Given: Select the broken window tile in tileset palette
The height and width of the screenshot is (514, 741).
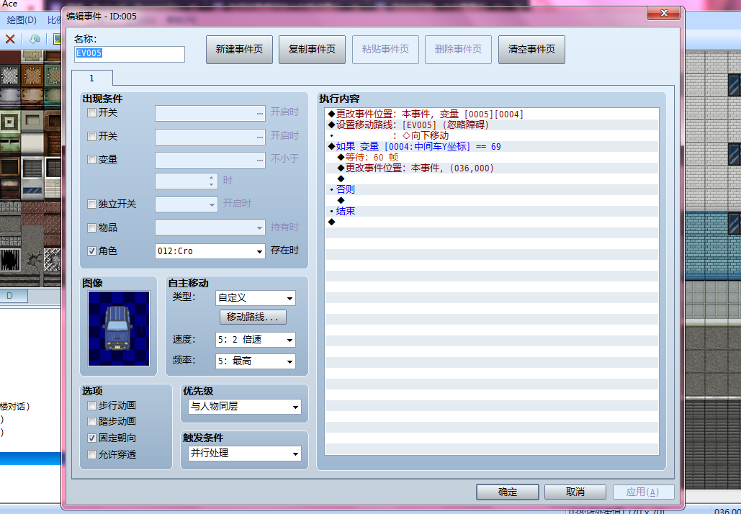Looking at the screenshot, I should click(9, 260).
